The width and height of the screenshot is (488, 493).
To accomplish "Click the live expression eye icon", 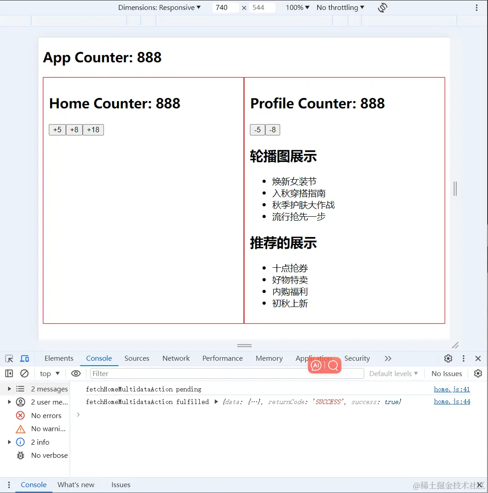I will click(76, 373).
